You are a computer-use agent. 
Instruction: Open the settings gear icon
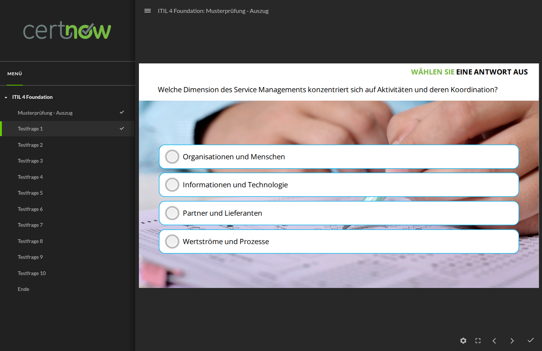point(463,341)
